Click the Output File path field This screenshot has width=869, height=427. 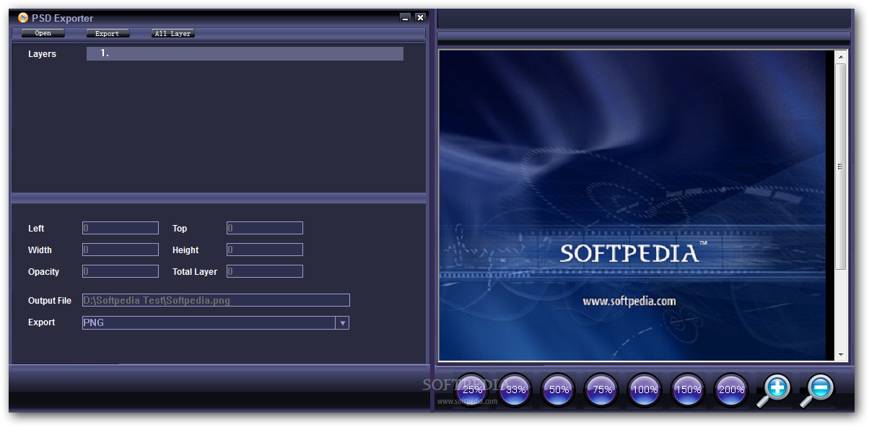[x=216, y=300]
